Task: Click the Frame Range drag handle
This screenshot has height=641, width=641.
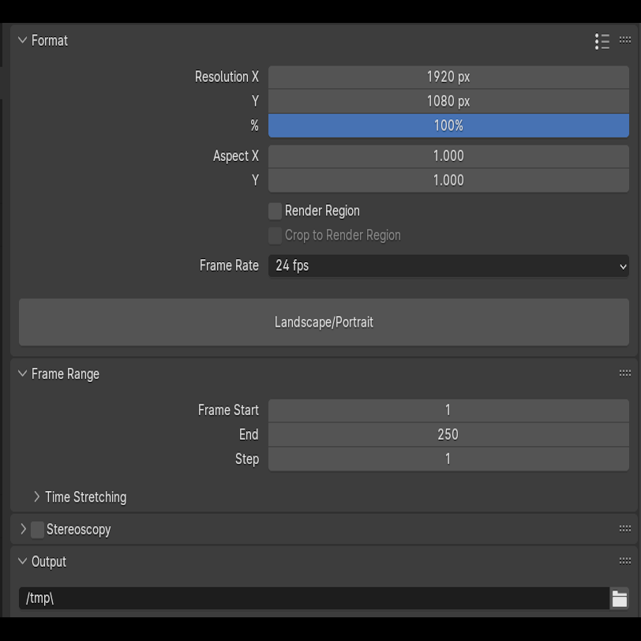Action: (x=625, y=373)
